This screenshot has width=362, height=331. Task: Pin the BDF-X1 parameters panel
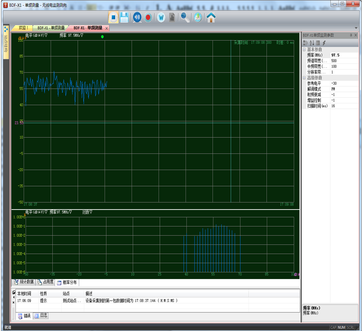point(351,35)
